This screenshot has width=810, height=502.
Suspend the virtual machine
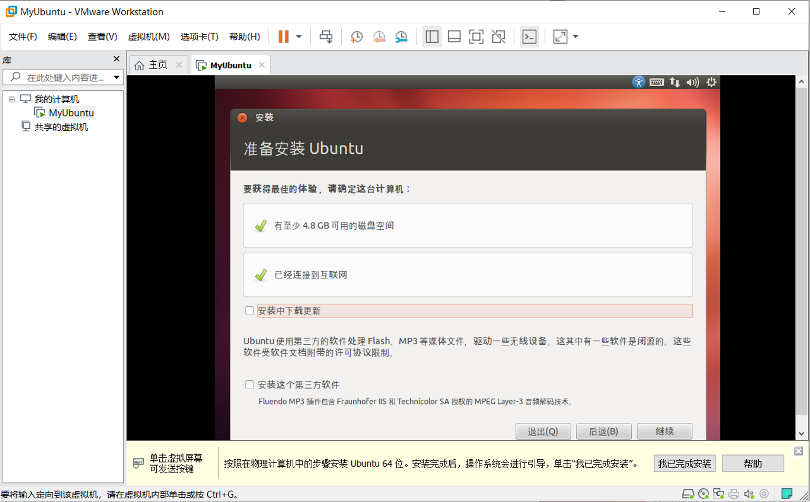point(285,36)
